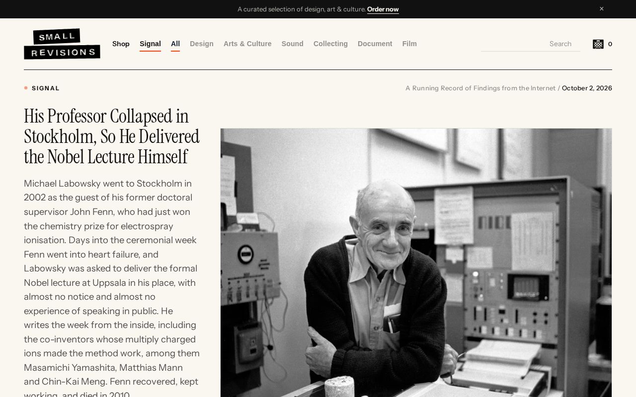The image size is (636, 397).
Task: Click the 'A Running Record of Findings' tagline
Action: click(x=480, y=88)
